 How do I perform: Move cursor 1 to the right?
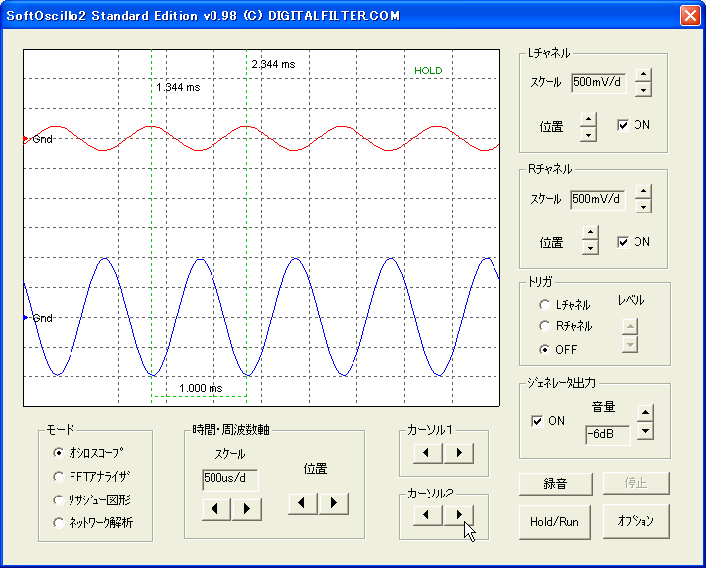[459, 452]
